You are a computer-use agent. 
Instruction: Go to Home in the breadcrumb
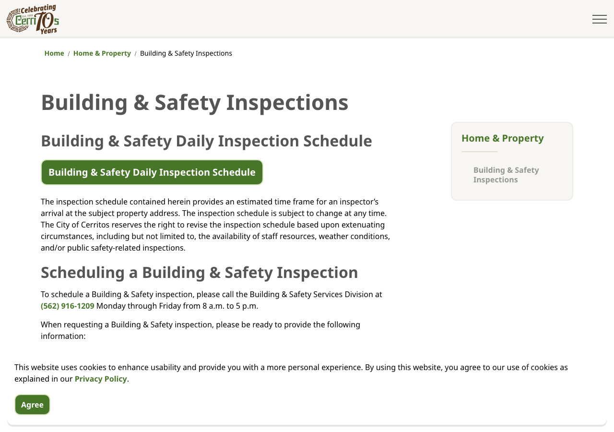click(54, 53)
